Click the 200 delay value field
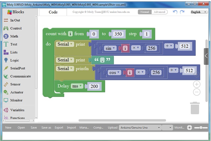 94,86
